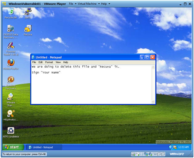
Task: Select the Mozilla Firefox desktop icon
Action: click(11, 64)
